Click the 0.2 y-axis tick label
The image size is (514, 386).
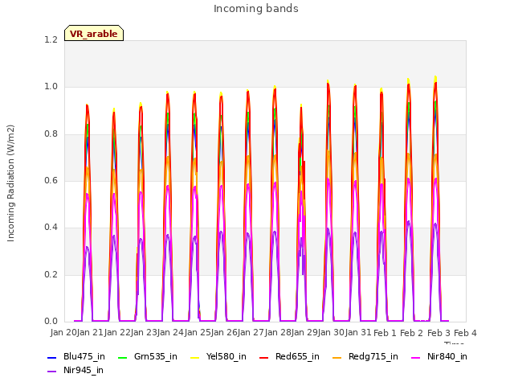(51, 274)
